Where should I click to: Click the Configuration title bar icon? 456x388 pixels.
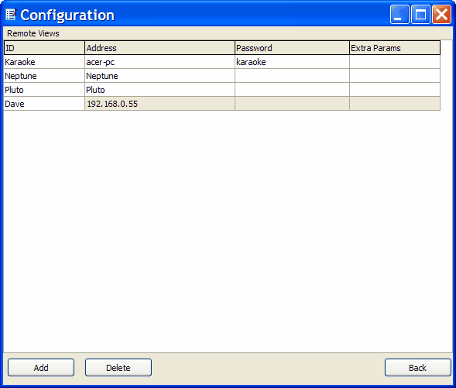11,15
